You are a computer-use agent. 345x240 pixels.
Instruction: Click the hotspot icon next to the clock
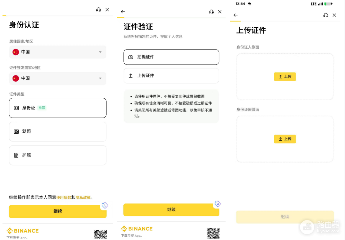coord(249,4)
